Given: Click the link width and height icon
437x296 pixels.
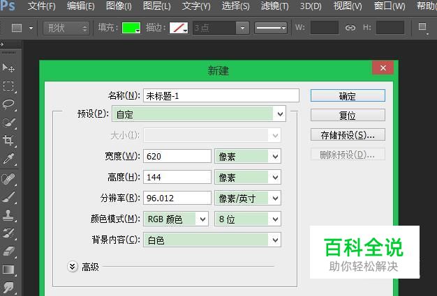Looking at the screenshot, I should (x=350, y=28).
